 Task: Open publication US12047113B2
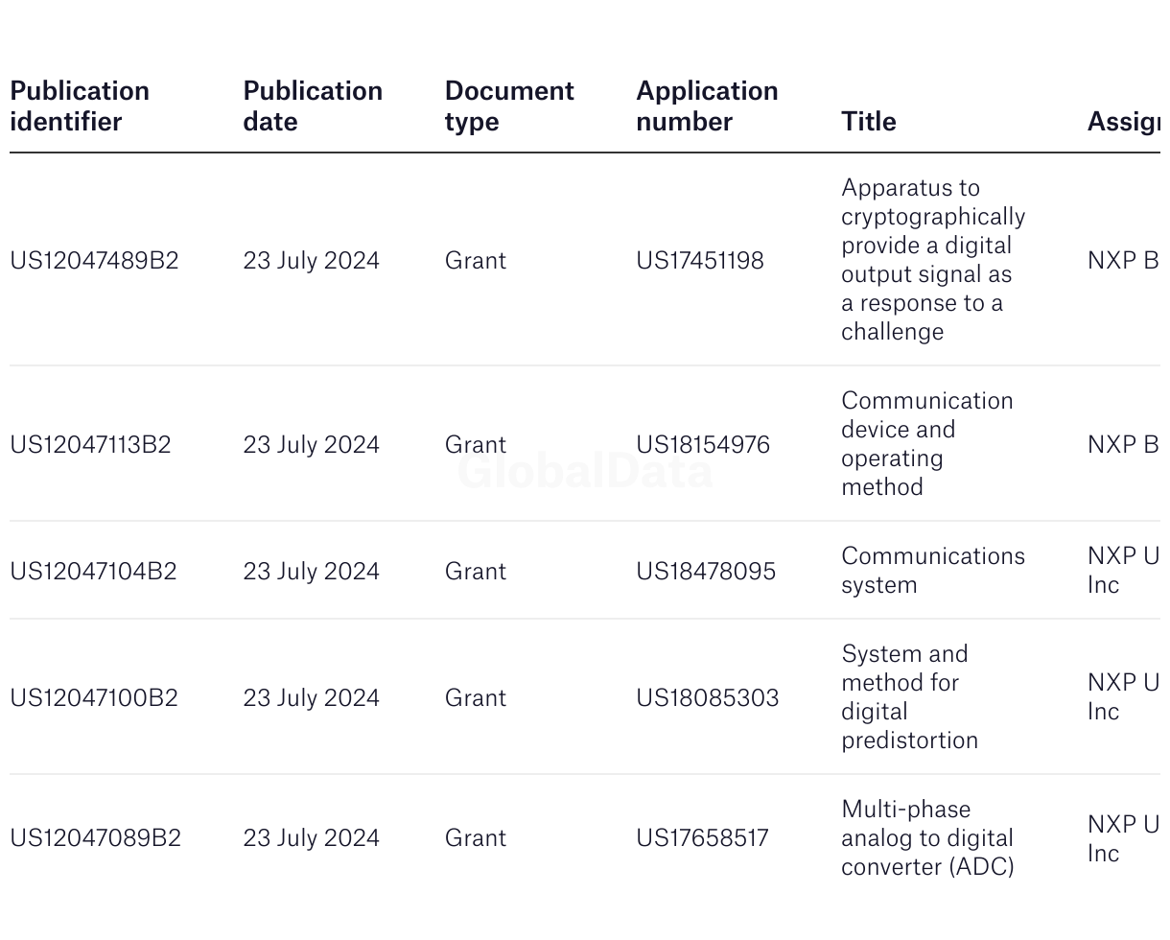(x=90, y=444)
